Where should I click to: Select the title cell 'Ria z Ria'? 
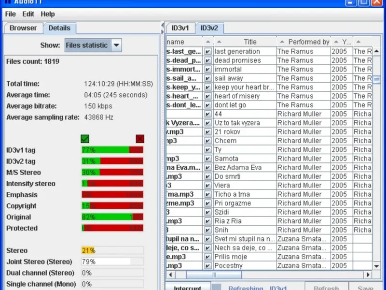pyautogui.click(x=245, y=221)
